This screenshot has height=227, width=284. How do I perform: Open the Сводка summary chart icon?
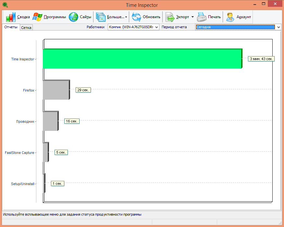pyautogui.click(x=11, y=17)
